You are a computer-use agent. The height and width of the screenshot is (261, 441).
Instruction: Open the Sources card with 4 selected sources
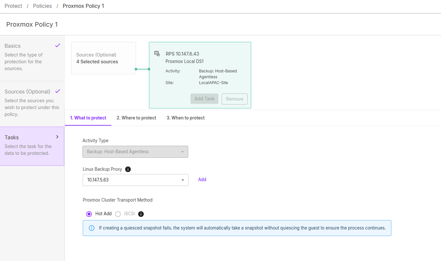104,58
